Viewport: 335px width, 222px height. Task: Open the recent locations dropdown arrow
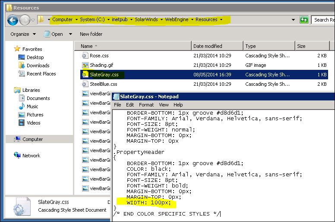(33, 20)
